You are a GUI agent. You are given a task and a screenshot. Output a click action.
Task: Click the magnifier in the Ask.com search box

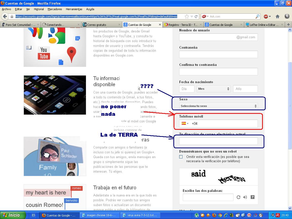257,16
